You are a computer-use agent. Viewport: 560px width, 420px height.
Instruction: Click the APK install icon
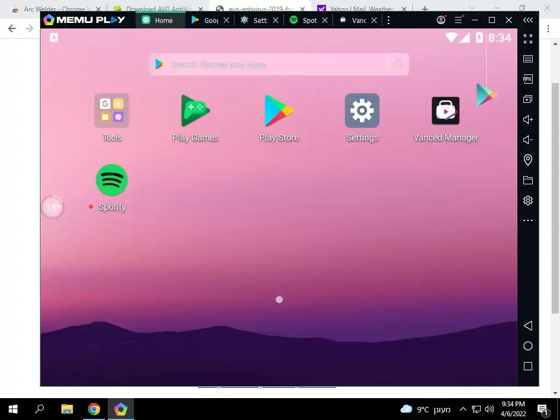click(528, 79)
